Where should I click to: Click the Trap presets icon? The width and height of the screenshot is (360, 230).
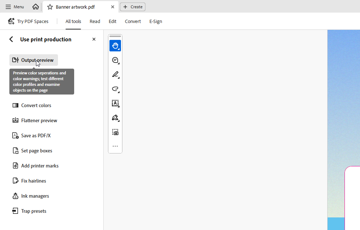pos(15,211)
